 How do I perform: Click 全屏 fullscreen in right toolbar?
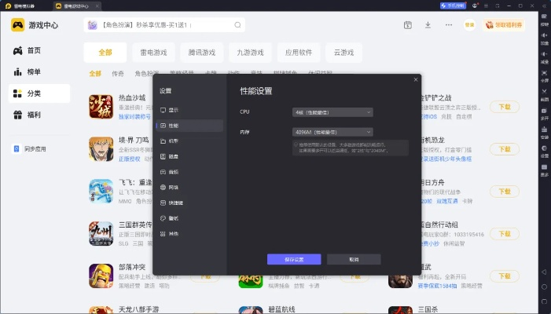pyautogui.click(x=545, y=75)
